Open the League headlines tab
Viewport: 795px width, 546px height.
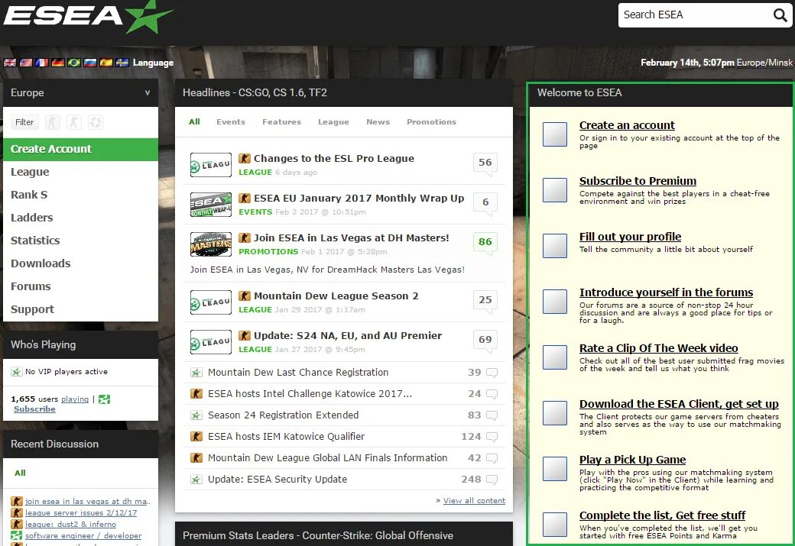(333, 121)
